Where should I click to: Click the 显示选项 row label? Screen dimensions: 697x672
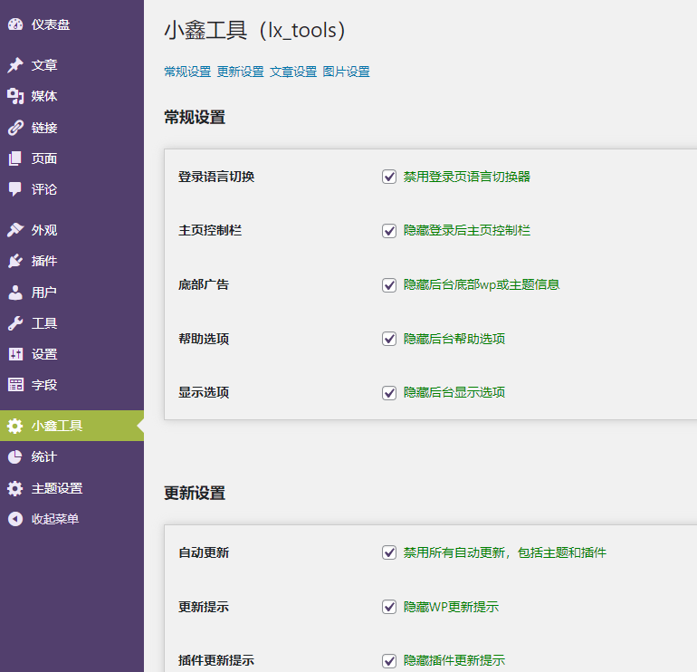pos(204,393)
